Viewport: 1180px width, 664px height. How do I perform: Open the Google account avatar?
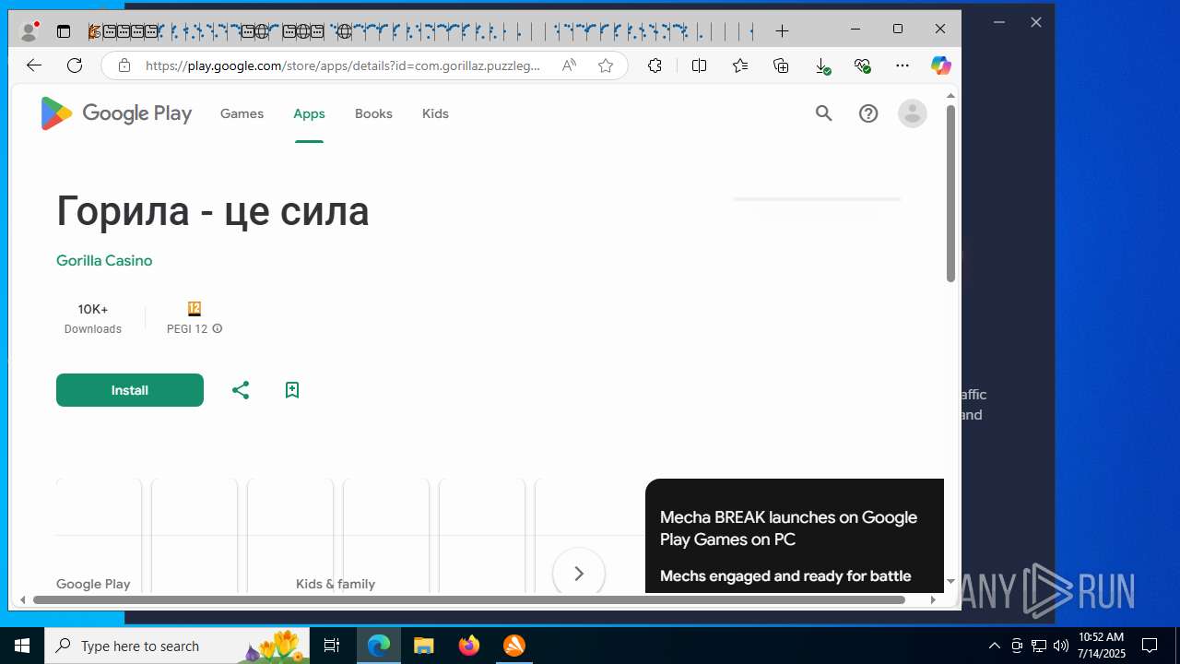(913, 113)
